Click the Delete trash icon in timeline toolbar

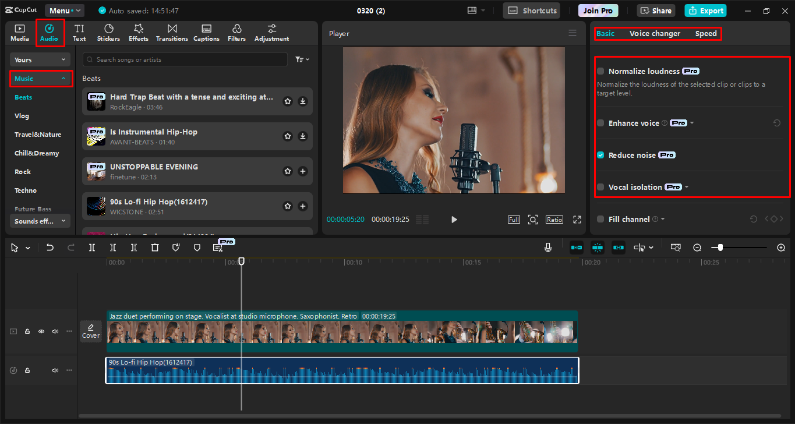click(x=155, y=248)
